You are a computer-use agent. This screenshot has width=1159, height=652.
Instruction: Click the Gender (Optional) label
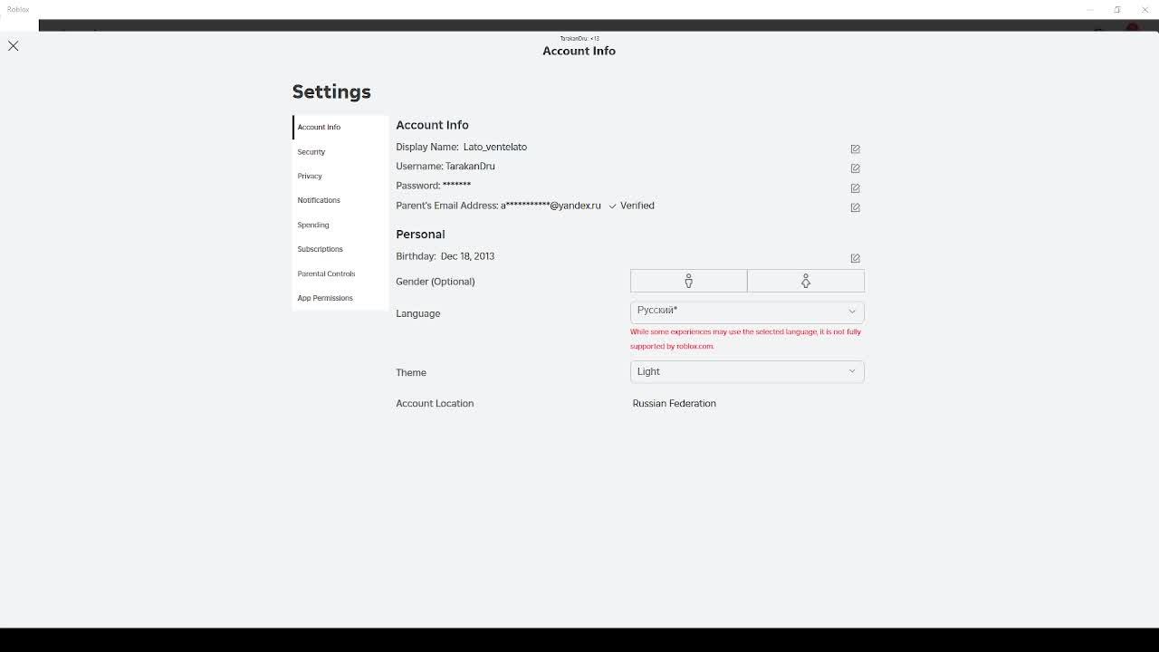[x=436, y=282]
